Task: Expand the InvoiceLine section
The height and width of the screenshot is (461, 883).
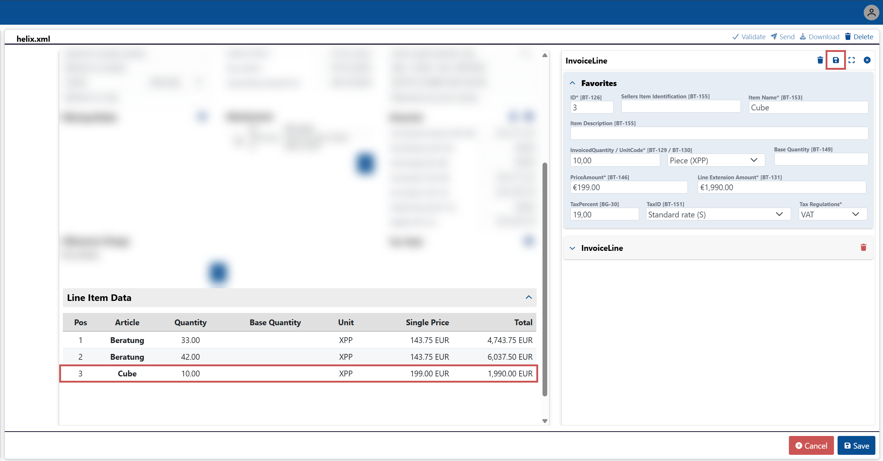Action: click(572, 248)
